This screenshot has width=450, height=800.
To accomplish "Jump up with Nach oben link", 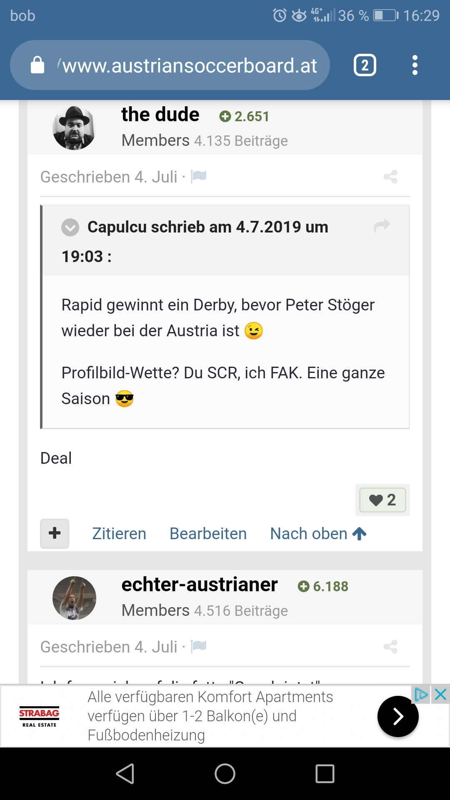I will click(318, 534).
